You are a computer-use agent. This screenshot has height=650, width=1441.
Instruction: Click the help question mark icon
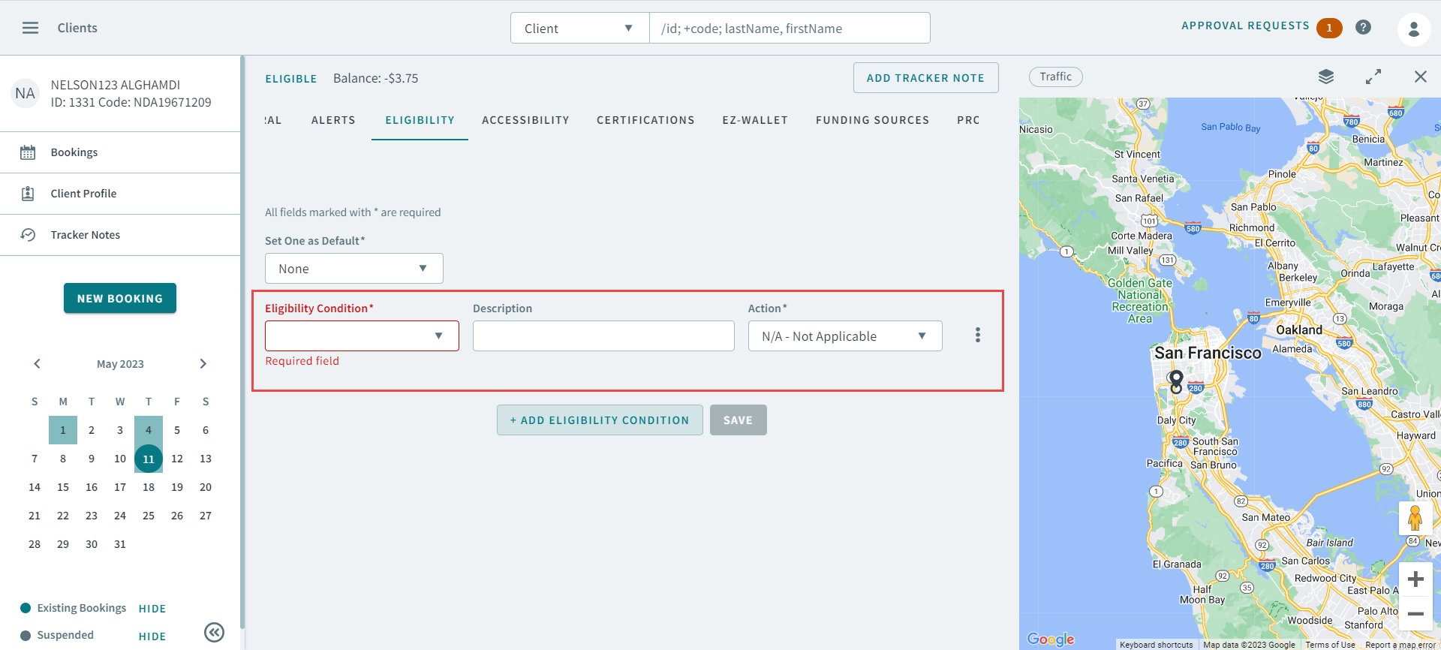(1363, 28)
